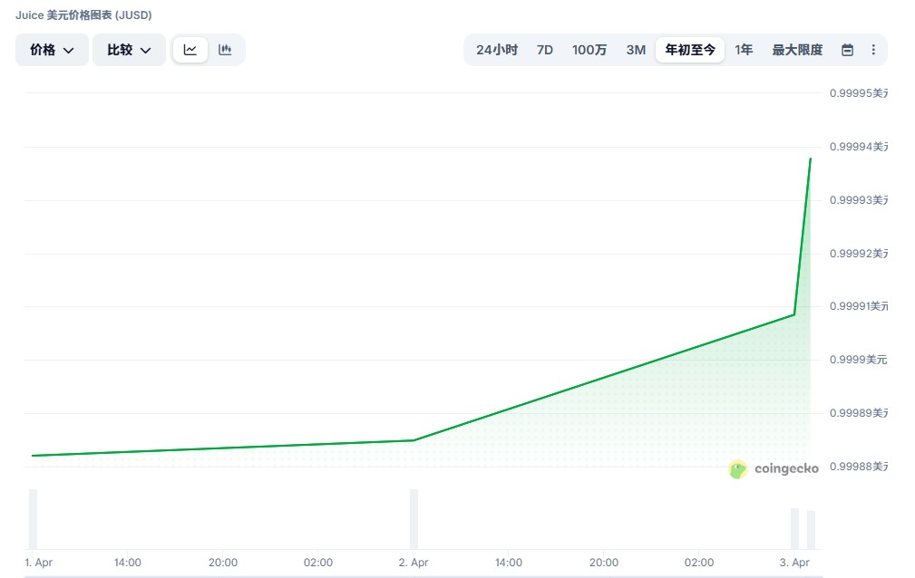Select the 年初至今 range tab
The image size is (915, 578).
pos(690,50)
